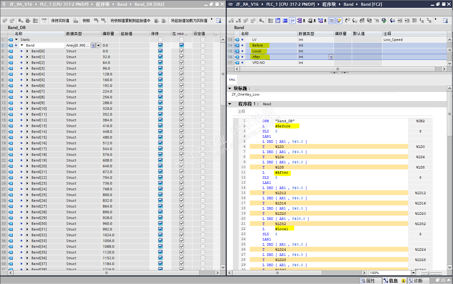This screenshot has width=453, height=284.
Task: Expand the Band[0] struct row
Action: (27, 51)
